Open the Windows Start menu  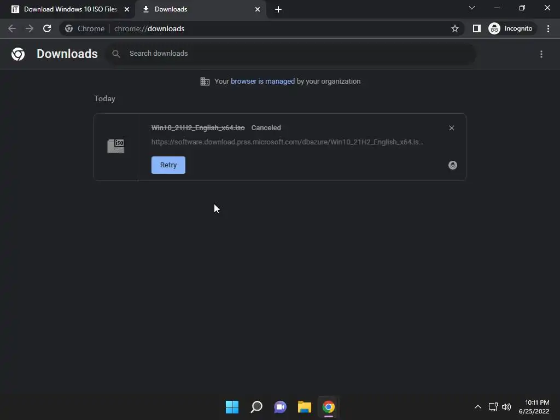click(x=232, y=407)
